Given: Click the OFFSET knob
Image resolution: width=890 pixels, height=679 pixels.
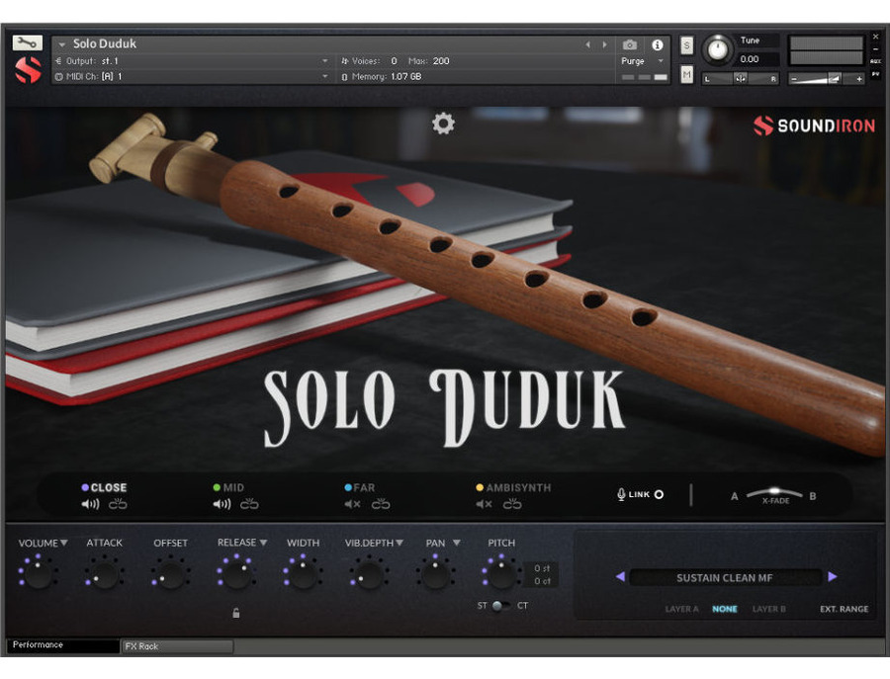Looking at the screenshot, I should coord(170,574).
